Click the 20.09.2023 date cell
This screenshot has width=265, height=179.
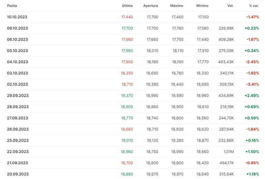click(x=18, y=174)
